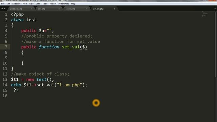217x122 pixels.
Task: Click line number 14 in gutter
Action: [x=5, y=85]
